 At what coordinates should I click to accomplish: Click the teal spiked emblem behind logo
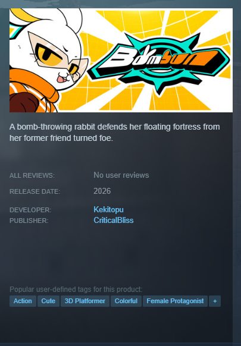(159, 63)
